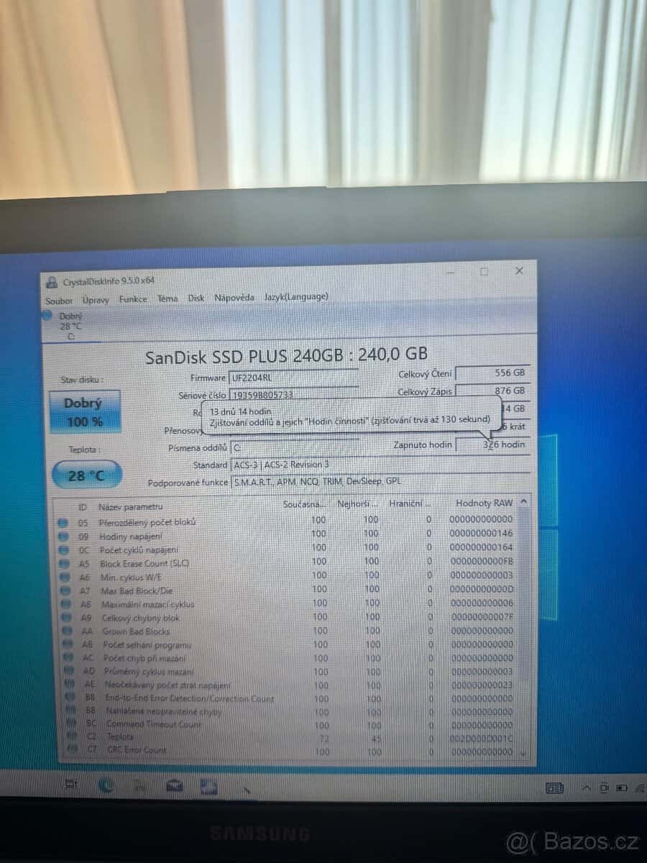Open the Jazyk(Language) menu

click(296, 296)
